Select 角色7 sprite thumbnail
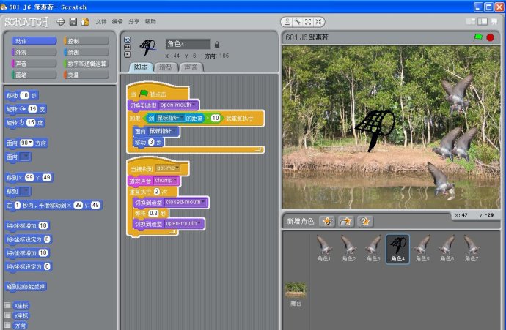This screenshot has width=506, height=330. click(x=472, y=248)
